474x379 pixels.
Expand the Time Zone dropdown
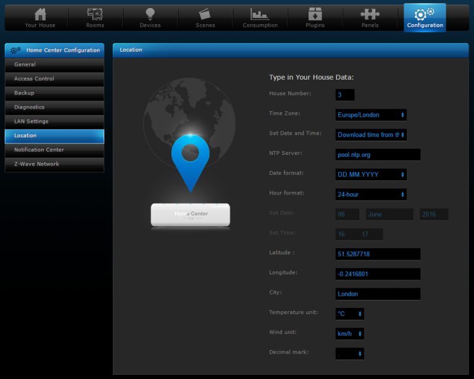371,115
